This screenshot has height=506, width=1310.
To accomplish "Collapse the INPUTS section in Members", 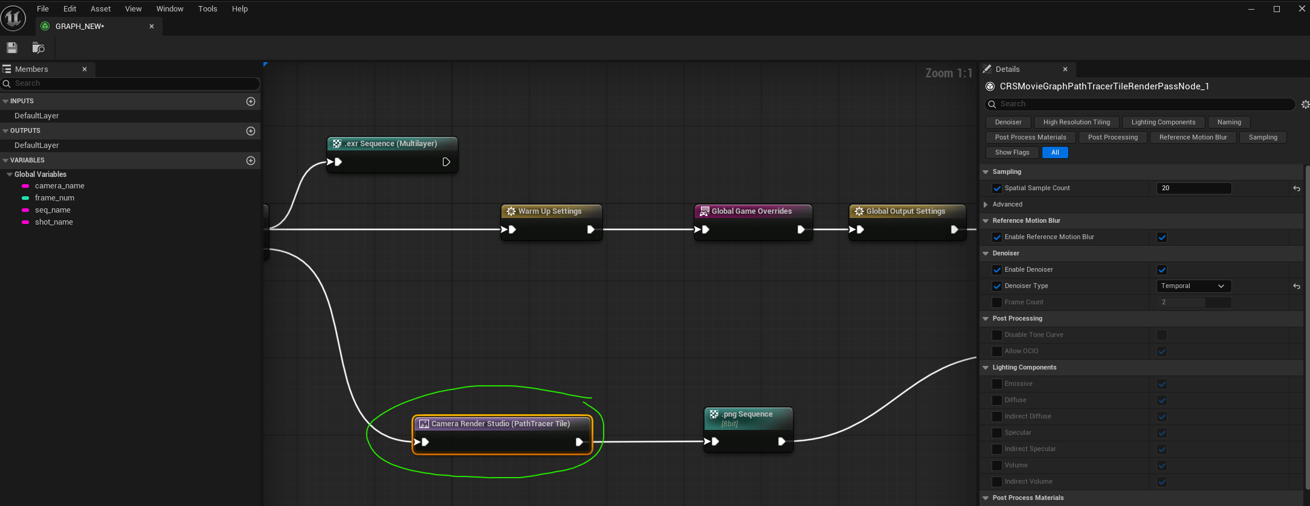I will tap(5, 101).
